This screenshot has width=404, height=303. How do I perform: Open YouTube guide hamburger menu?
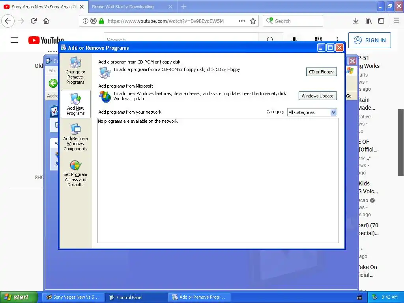pyautogui.click(x=14, y=40)
